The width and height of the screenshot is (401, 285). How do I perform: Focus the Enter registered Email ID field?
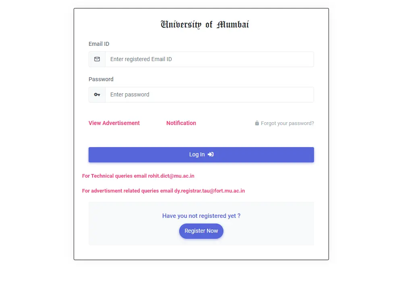click(209, 59)
